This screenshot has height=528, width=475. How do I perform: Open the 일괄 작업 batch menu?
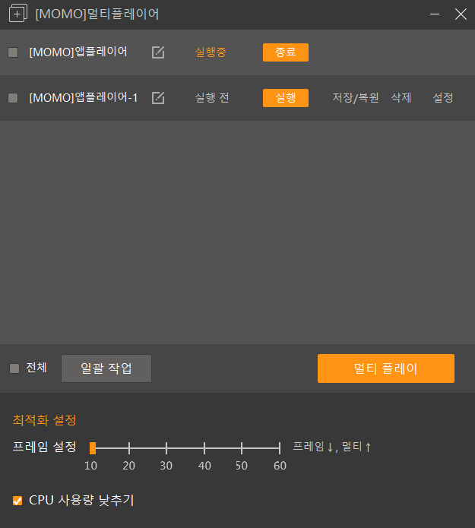coord(106,368)
